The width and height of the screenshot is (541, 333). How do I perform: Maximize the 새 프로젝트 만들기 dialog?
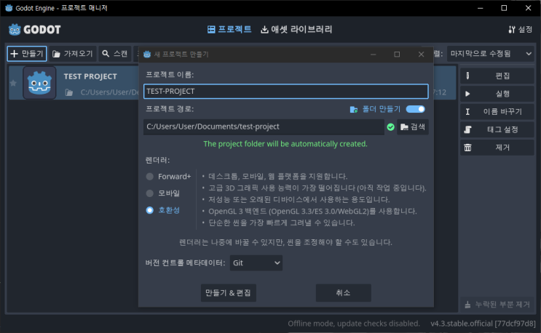(397, 54)
